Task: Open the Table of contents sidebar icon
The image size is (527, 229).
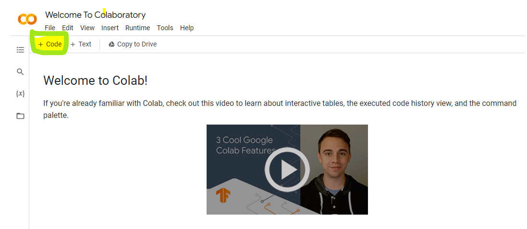Action: click(x=20, y=50)
